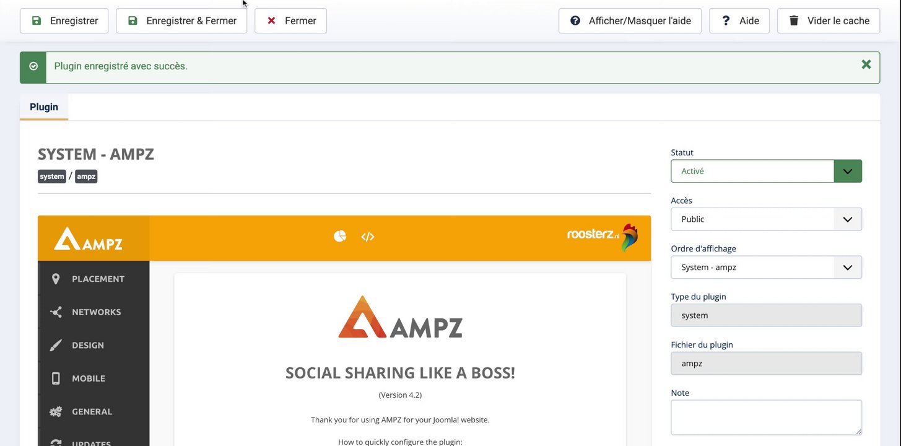Click the 'Note' field label

pos(680,393)
